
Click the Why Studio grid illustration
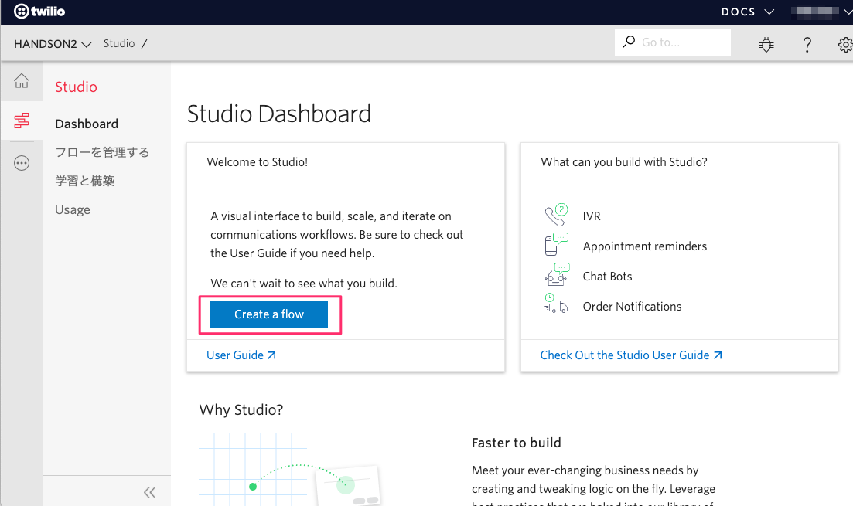290,469
